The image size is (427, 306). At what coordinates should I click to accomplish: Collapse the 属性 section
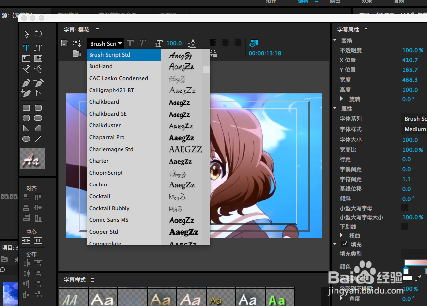click(335, 108)
